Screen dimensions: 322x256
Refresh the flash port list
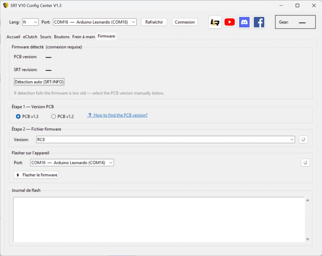(305, 163)
